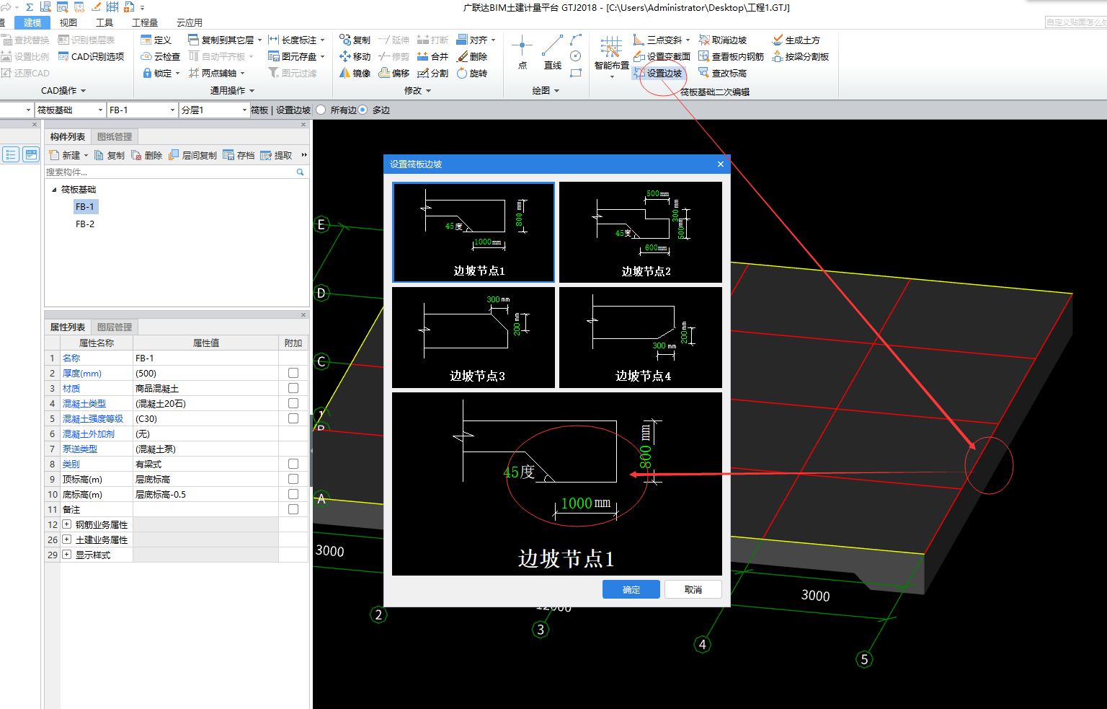1107x709 pixels.
Task: Switch to the 工具 ribbon tab
Action: coord(105,22)
